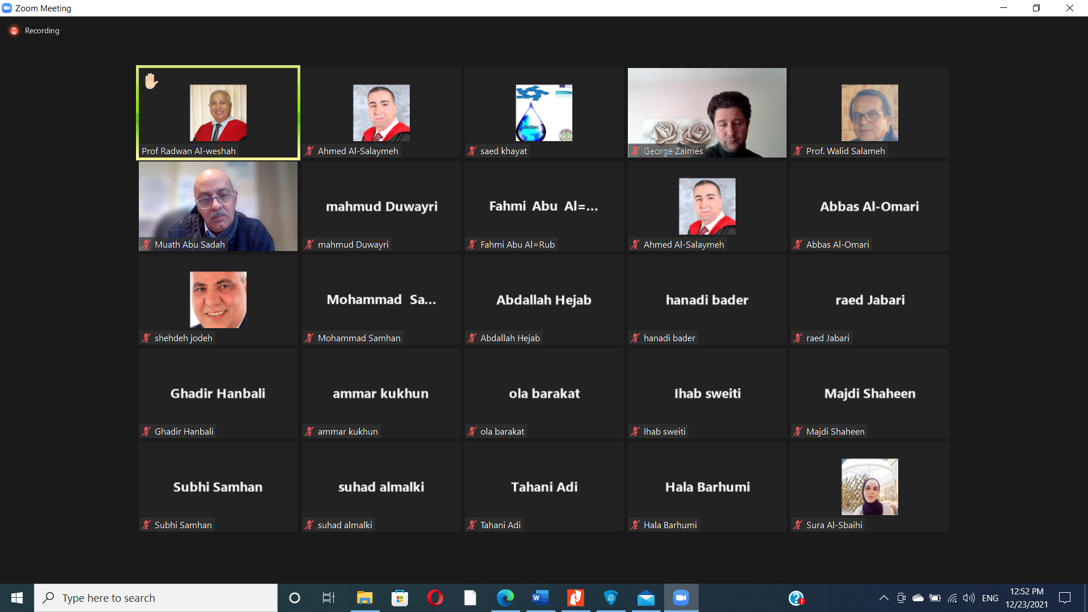Select the Subhi Samhan participant tile

(x=218, y=487)
